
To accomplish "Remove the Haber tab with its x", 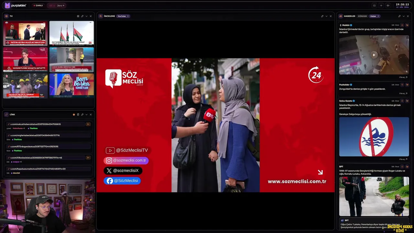I will (x=378, y=16).
